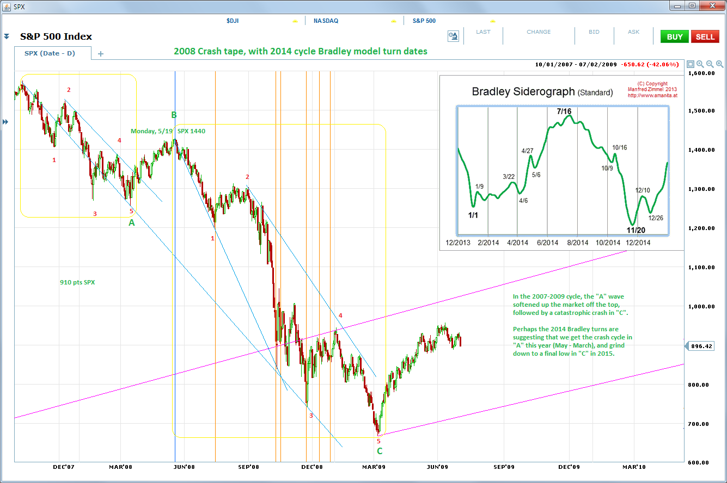Zoom out with the minus magnifier
Image resolution: width=727 pixels, height=483 pixels.
710,64
